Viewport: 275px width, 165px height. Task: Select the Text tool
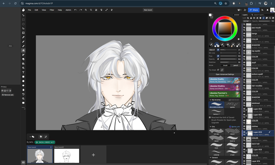(23, 72)
